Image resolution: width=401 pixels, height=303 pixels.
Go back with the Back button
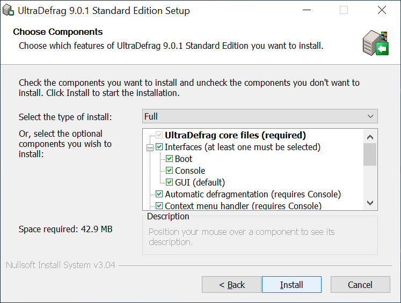tap(231, 285)
